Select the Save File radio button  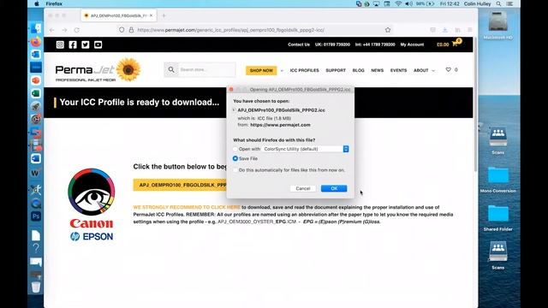pyautogui.click(x=235, y=158)
